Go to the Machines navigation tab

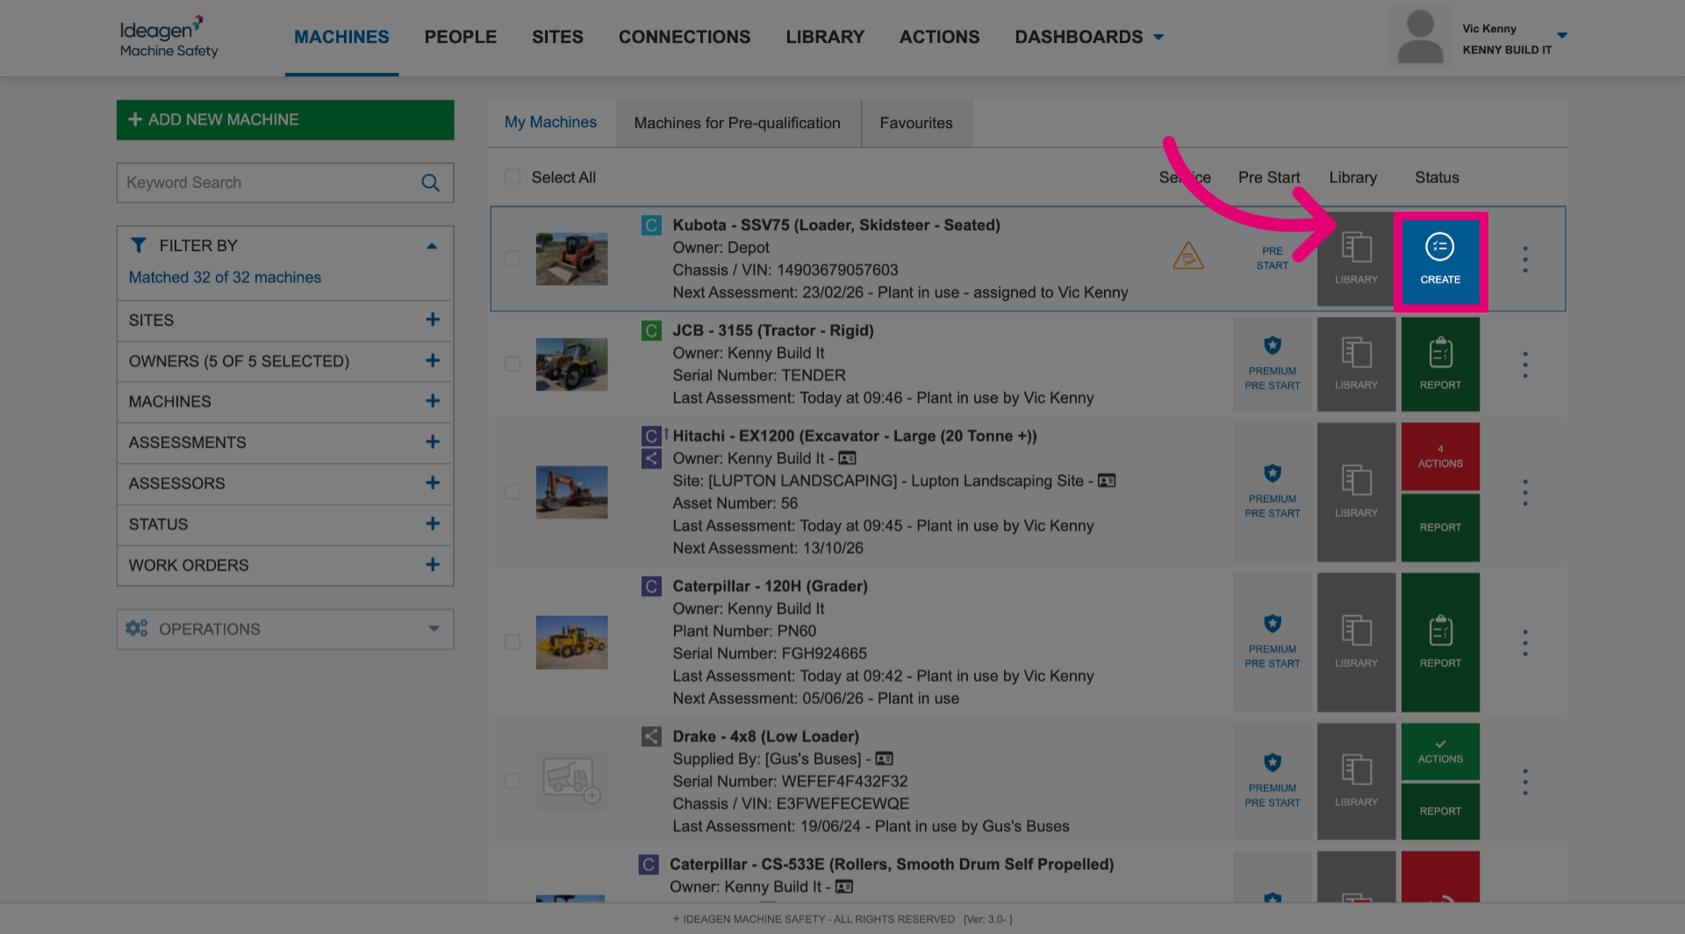[x=341, y=37]
